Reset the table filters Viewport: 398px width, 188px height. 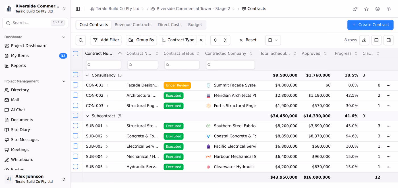click(x=248, y=40)
